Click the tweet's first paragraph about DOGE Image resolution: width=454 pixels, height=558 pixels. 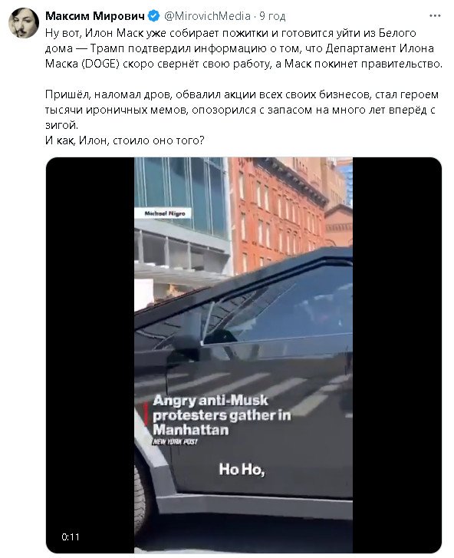coord(244,48)
